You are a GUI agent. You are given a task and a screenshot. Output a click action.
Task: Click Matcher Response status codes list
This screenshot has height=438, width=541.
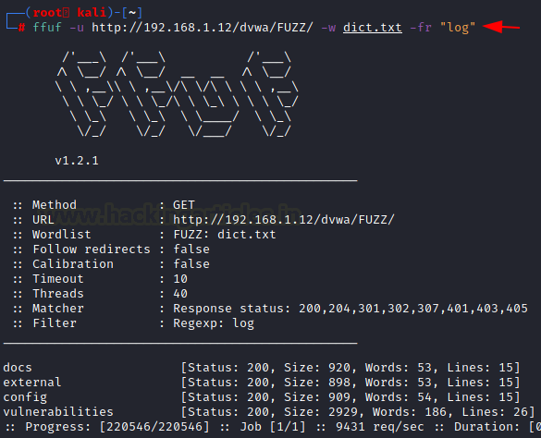coord(350,309)
